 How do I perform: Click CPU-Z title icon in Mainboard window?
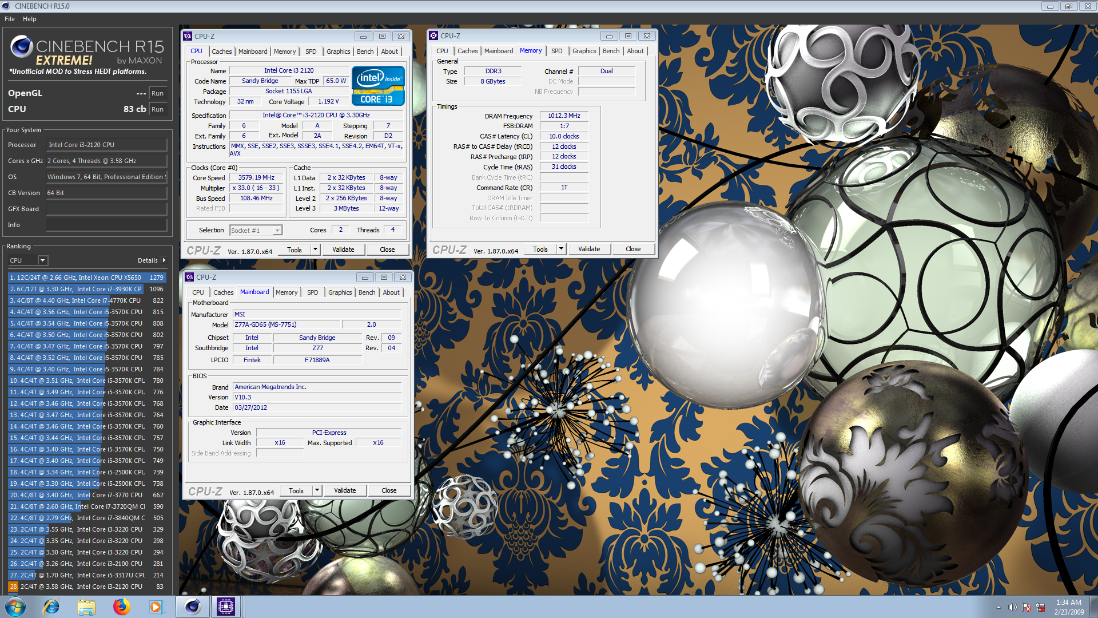pyautogui.click(x=189, y=277)
